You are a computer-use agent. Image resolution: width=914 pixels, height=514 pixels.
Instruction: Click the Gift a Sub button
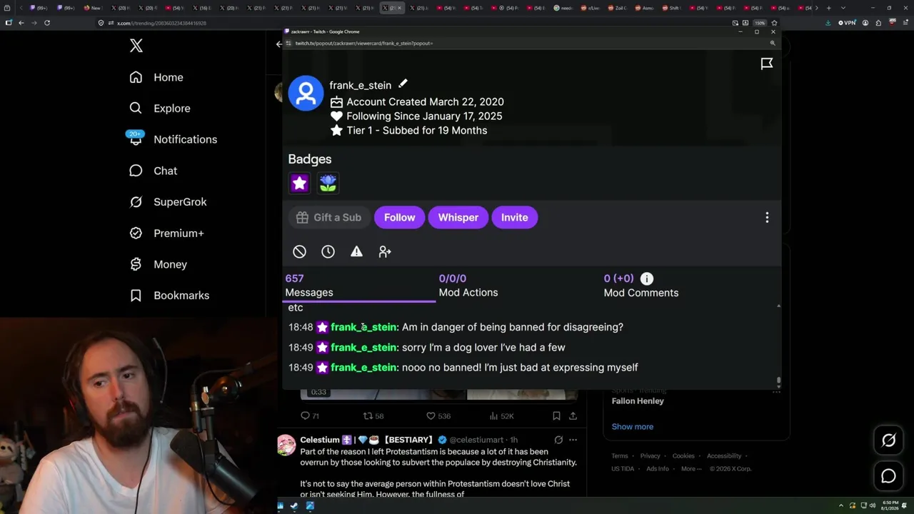coord(329,217)
